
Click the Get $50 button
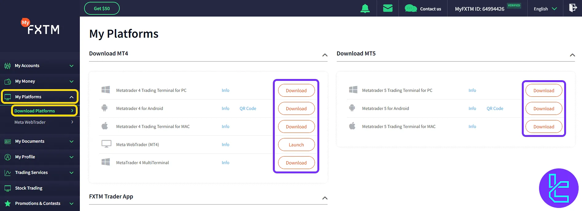coord(102,8)
